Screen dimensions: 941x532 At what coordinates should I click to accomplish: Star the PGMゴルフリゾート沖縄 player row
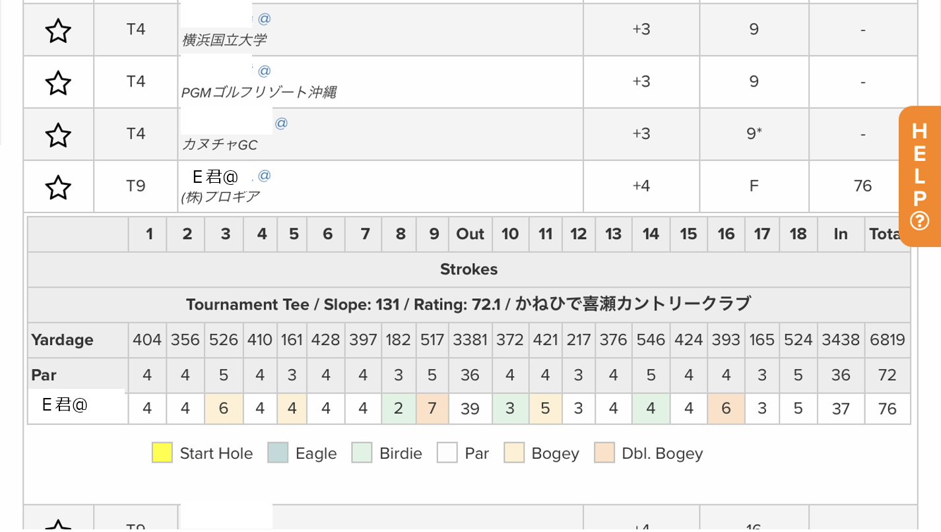click(x=58, y=83)
